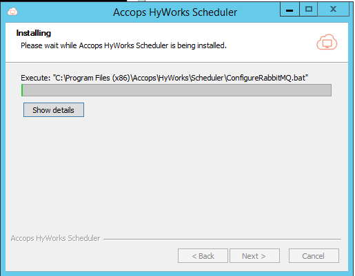Click the installation progress bar
The width and height of the screenshot is (355, 276).
tap(176, 90)
